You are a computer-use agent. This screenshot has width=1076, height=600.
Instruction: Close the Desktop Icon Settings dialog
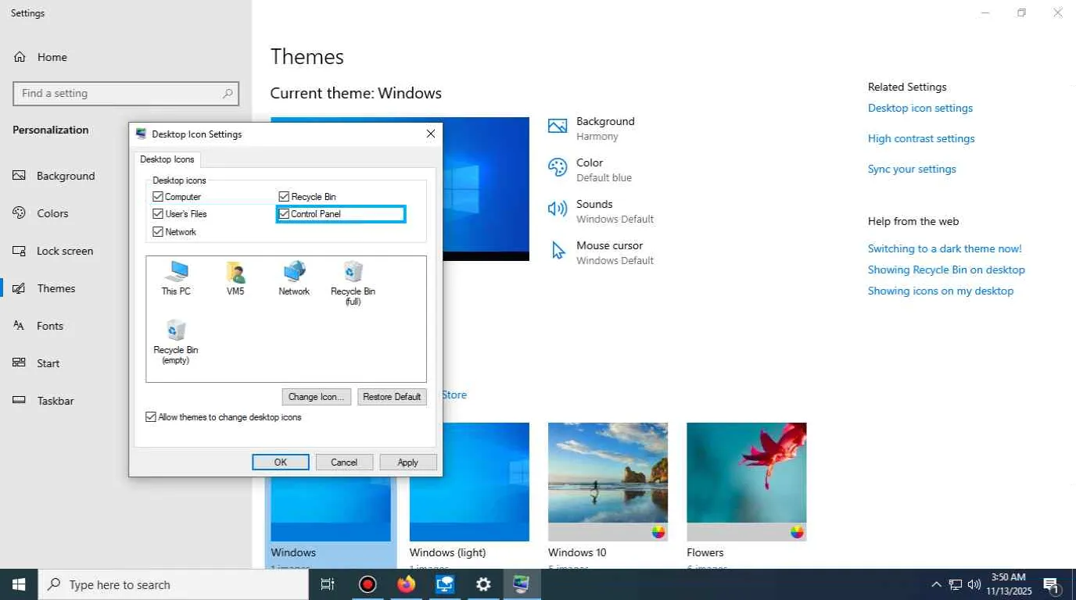click(431, 134)
